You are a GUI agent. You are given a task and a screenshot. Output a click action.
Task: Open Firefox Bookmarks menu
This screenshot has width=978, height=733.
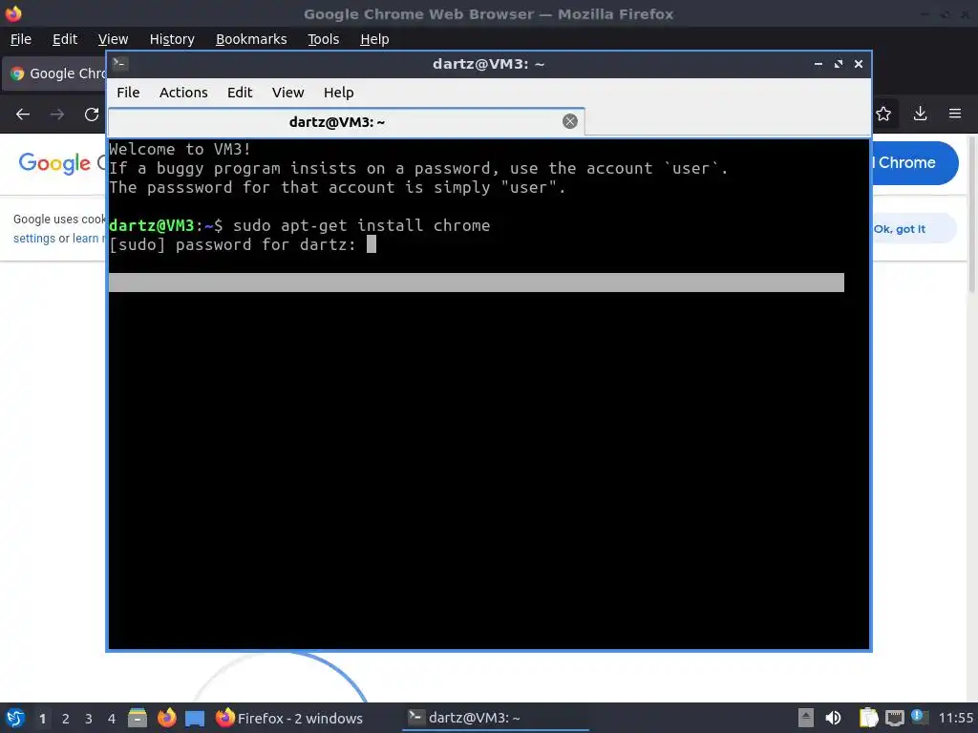251,39
